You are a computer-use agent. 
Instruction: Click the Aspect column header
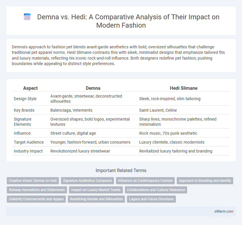click(31, 88)
